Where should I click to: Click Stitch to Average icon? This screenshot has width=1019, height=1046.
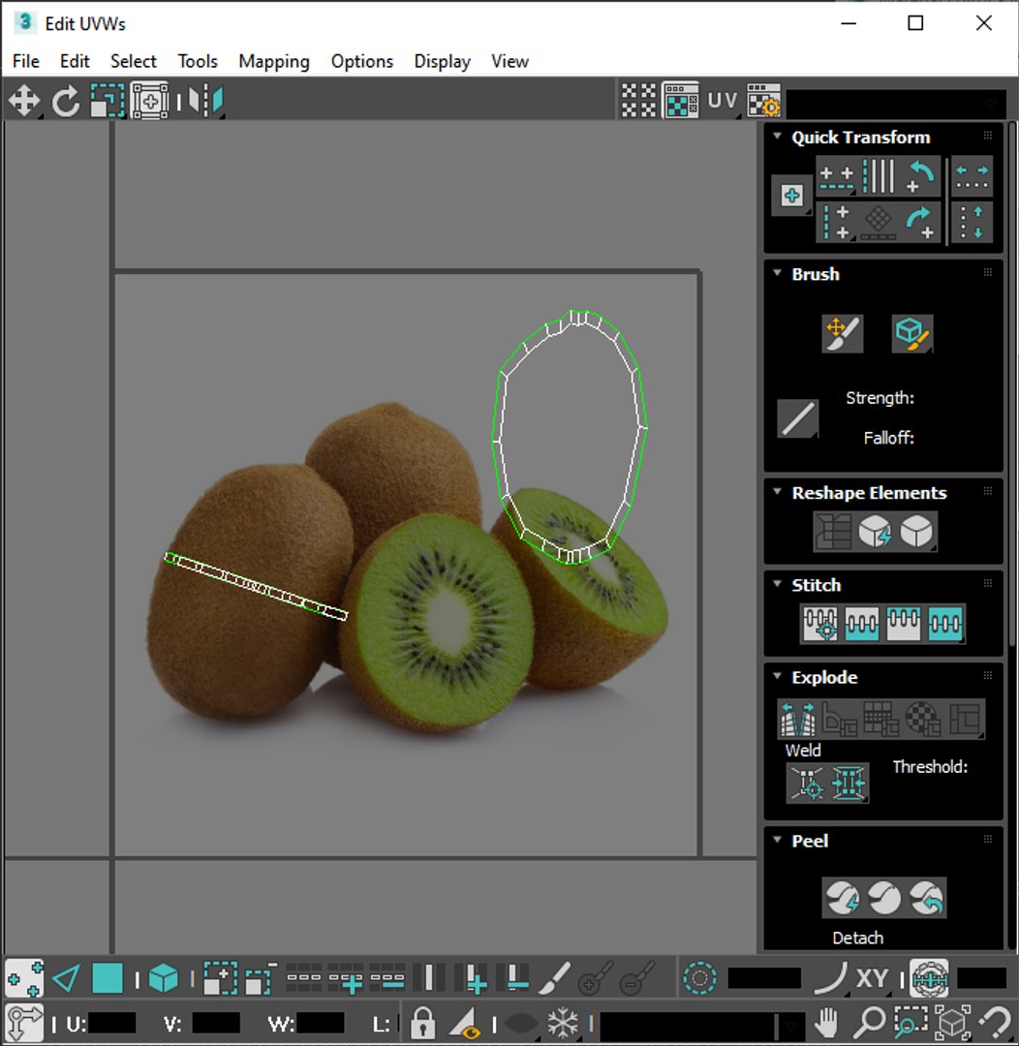[861, 624]
